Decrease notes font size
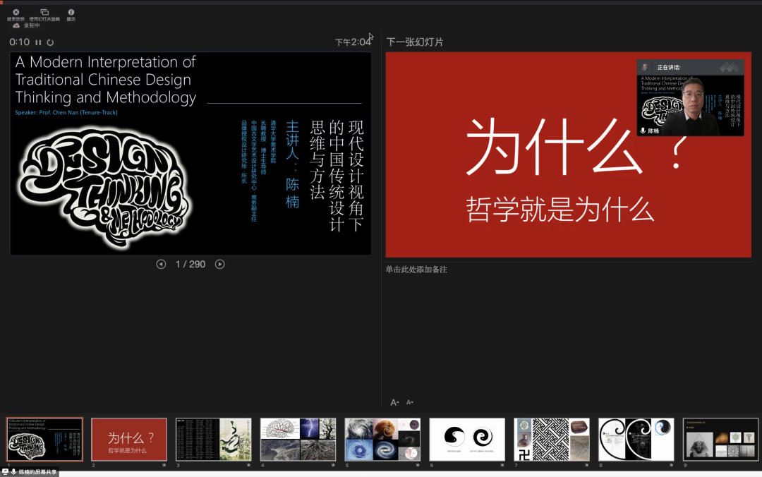Viewport: 762px width, 477px height. click(x=410, y=402)
